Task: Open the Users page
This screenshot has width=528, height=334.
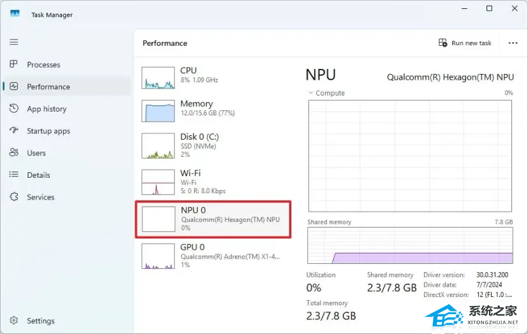Action: pos(66,153)
